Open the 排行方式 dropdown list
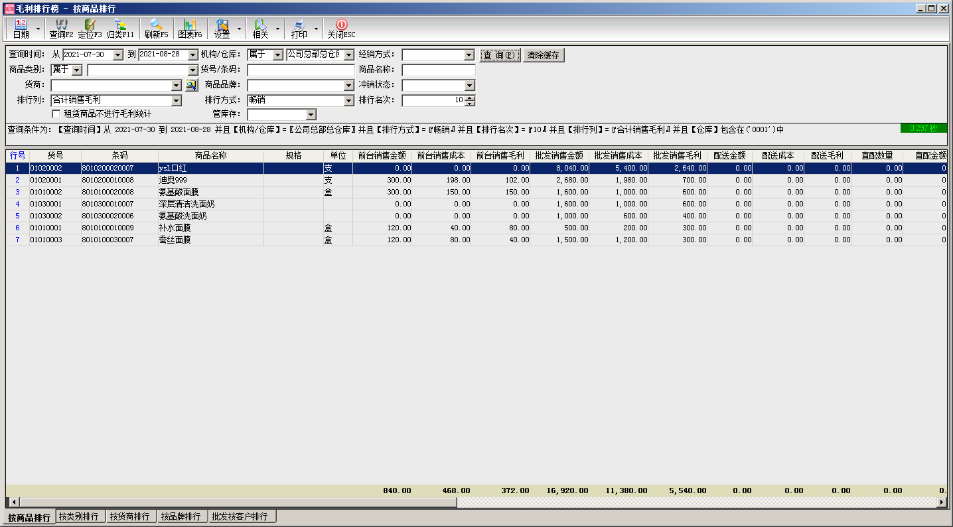This screenshot has width=953, height=527. 349,101
